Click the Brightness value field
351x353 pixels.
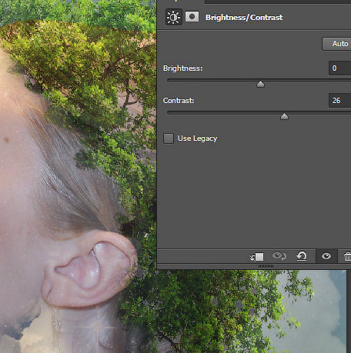click(340, 68)
